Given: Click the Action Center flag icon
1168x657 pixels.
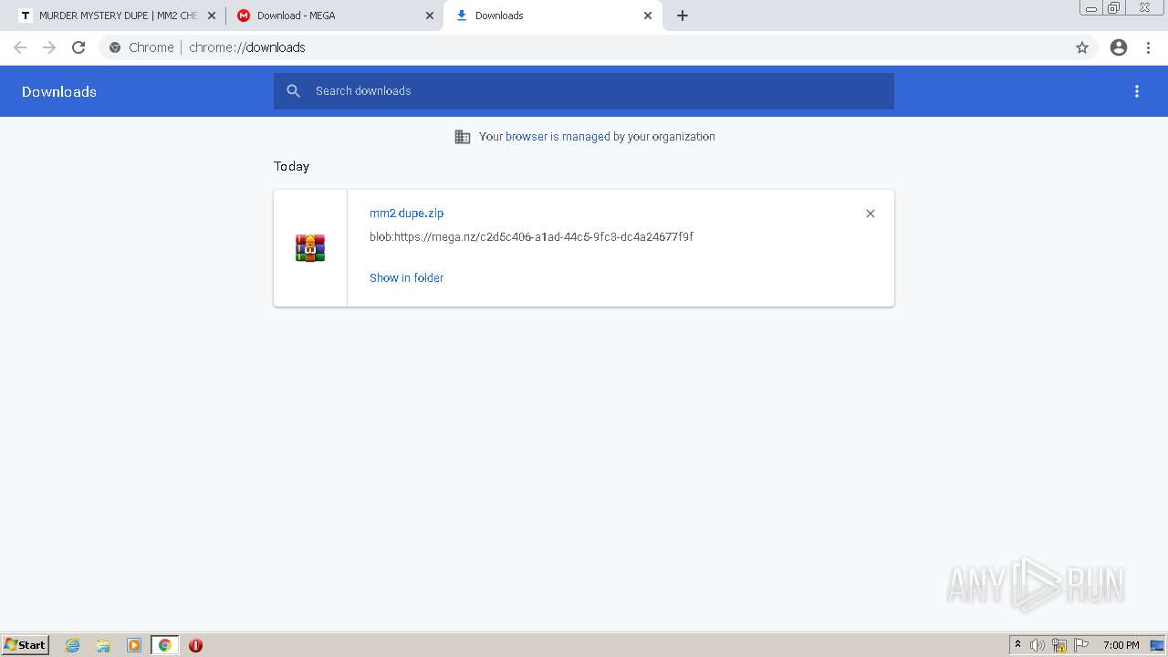Looking at the screenshot, I should click(1081, 645).
